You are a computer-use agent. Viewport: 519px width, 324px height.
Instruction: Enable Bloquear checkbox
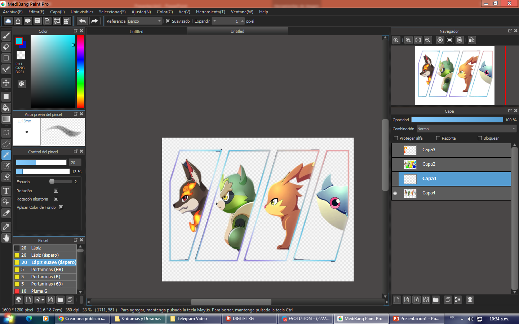(480, 138)
